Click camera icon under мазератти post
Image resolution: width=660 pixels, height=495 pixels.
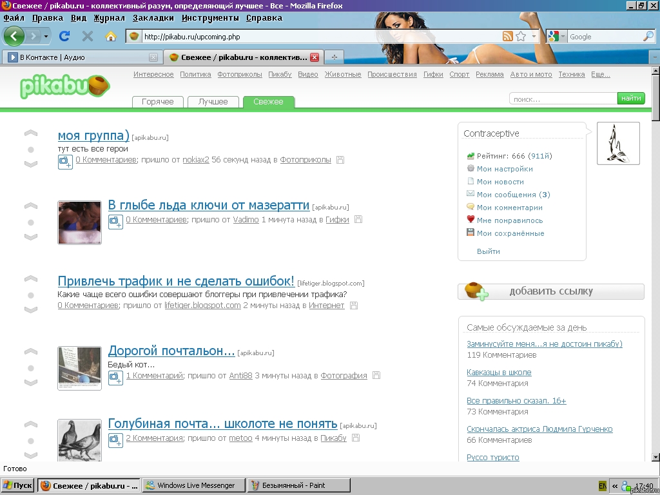click(x=115, y=222)
